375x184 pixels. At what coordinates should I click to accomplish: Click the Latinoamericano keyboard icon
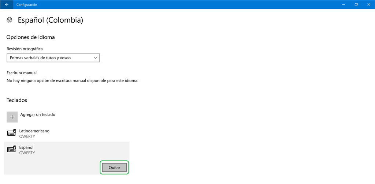[x=11, y=133]
